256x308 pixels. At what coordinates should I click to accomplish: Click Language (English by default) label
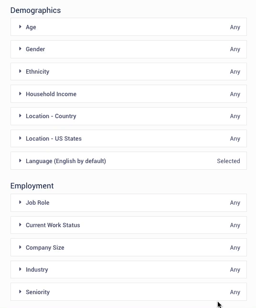66,161
